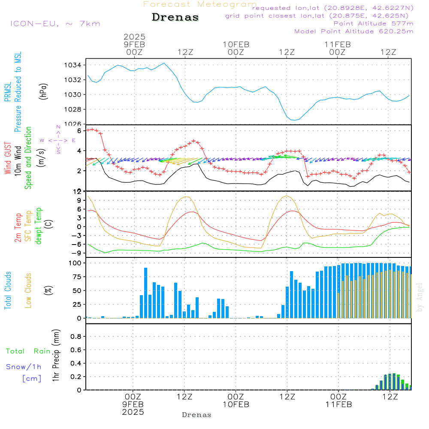
Task: Click the orange "SFC Temp" label
Action: coord(28,226)
